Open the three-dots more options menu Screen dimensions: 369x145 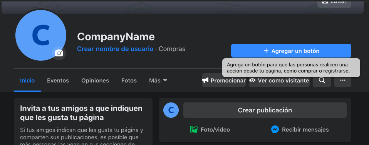(343, 80)
